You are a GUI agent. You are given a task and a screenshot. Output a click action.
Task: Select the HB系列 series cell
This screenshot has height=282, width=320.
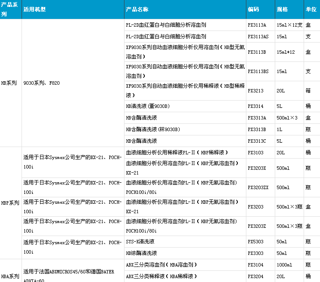(9, 83)
